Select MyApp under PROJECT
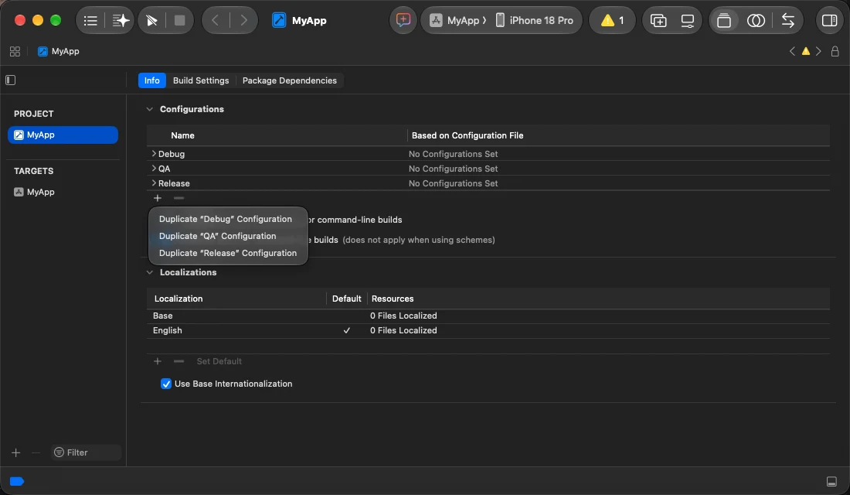 coord(63,135)
